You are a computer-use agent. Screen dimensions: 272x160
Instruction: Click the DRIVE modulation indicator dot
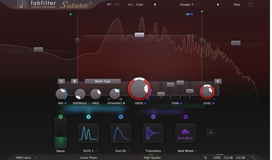(145, 103)
